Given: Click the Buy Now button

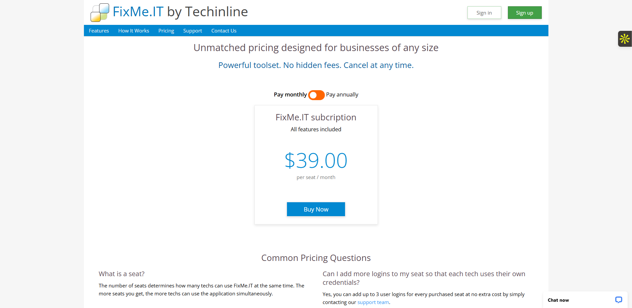Looking at the screenshot, I should point(316,209).
